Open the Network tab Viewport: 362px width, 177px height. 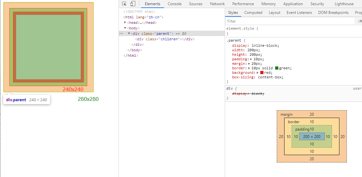pos(217,4)
